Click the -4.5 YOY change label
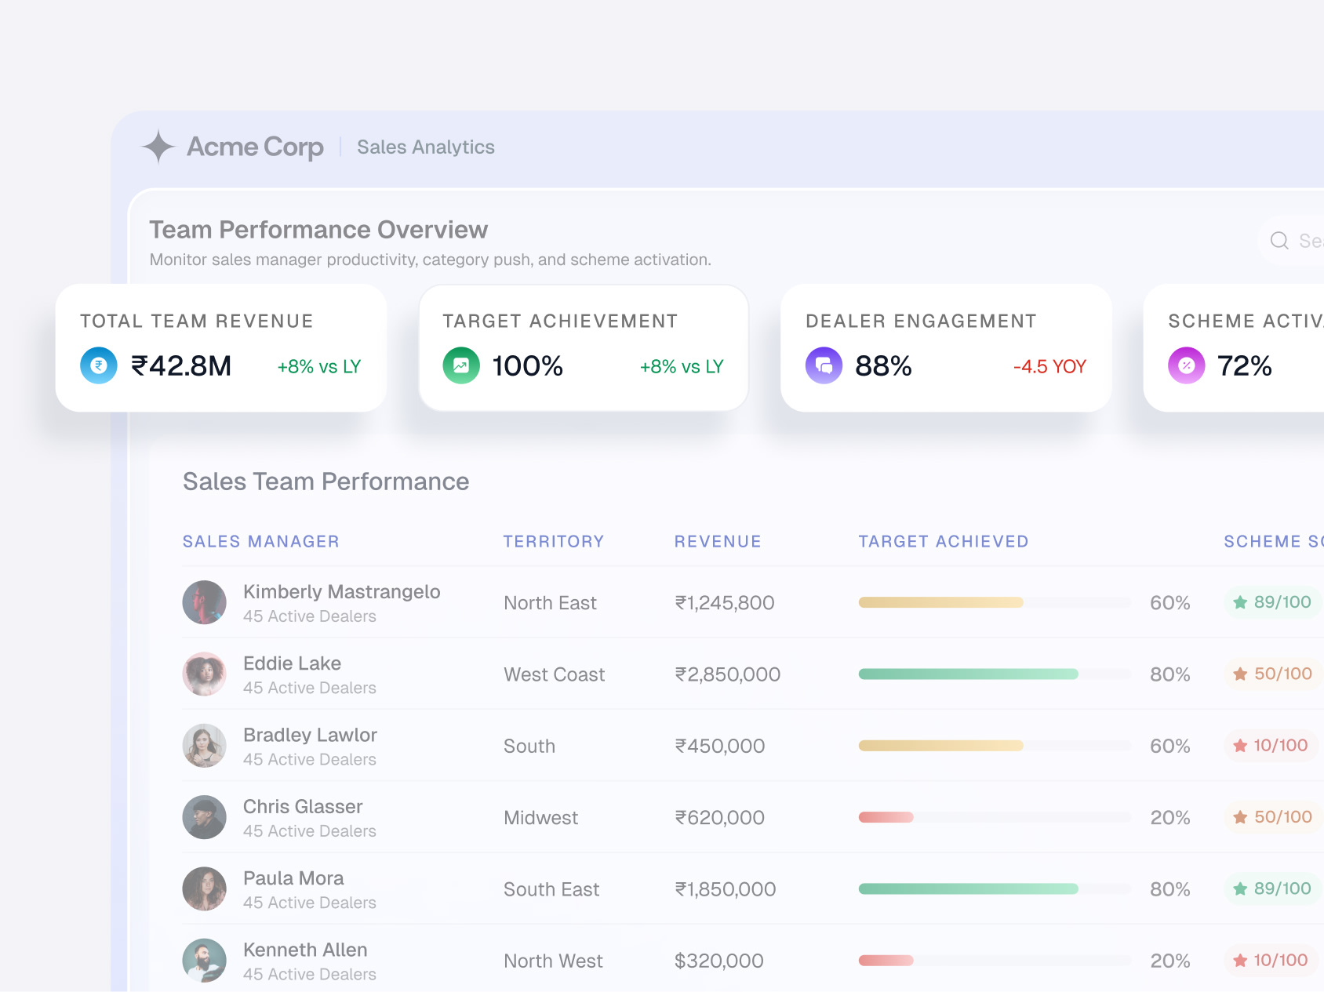This screenshot has width=1324, height=992. (x=1049, y=366)
